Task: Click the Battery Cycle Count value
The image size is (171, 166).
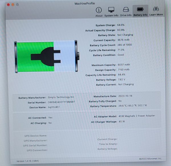Action: (x=125, y=45)
